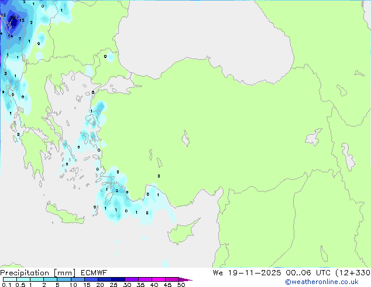Click the legend label '10'

point(73,285)
